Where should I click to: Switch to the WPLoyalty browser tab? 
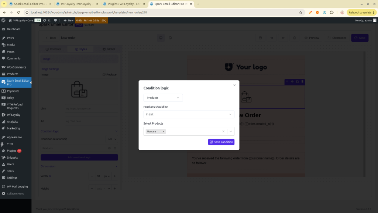tap(77, 4)
